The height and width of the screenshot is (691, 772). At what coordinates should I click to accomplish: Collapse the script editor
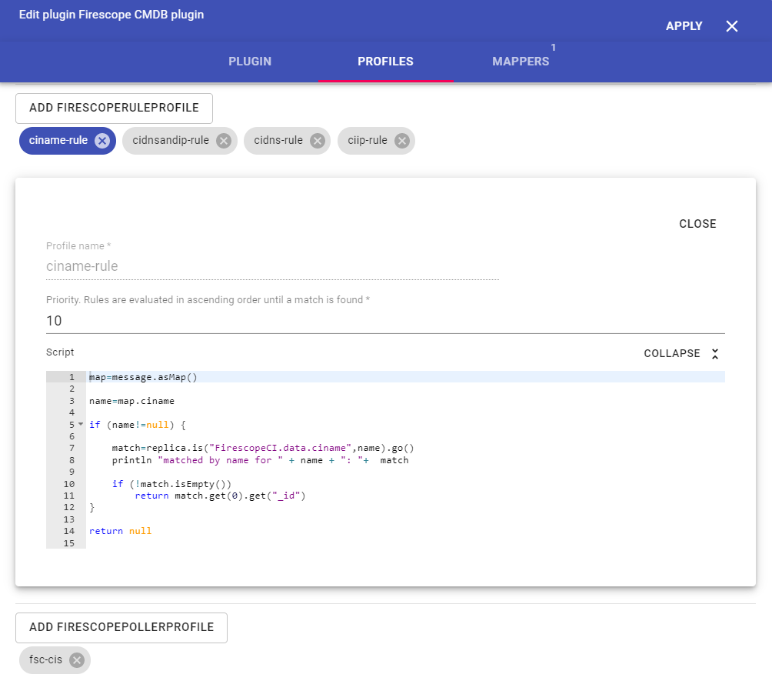pos(672,354)
